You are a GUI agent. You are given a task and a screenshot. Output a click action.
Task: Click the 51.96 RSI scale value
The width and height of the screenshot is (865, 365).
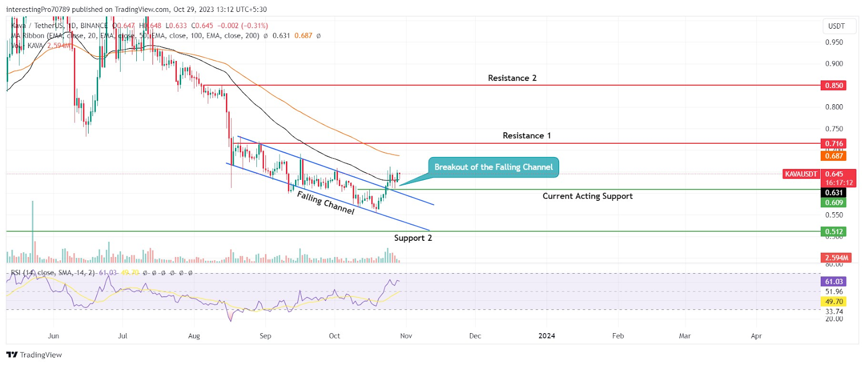(834, 292)
